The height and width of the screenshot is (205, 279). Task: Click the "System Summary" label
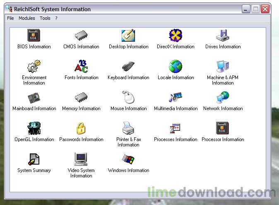pos(34,170)
